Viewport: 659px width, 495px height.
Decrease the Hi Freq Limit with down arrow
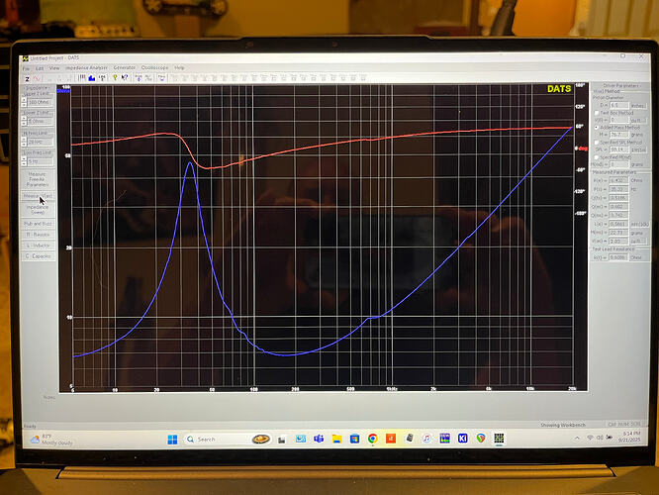coord(24,144)
